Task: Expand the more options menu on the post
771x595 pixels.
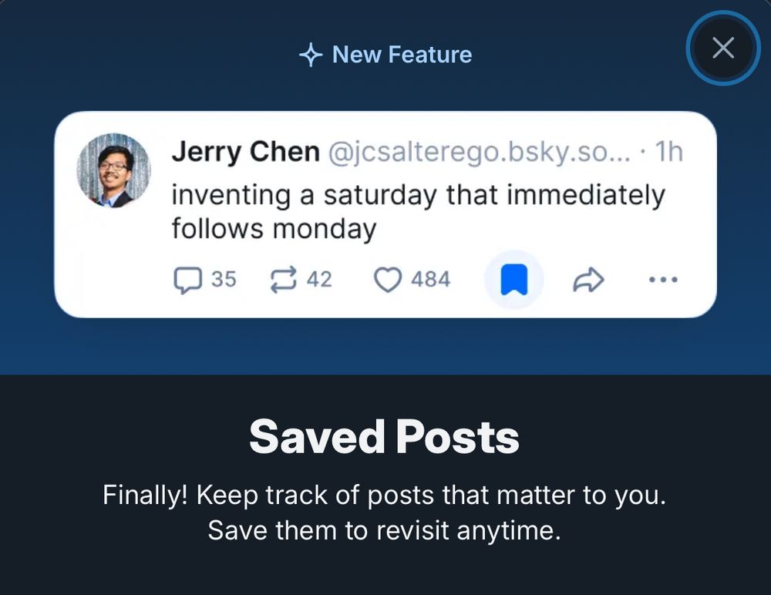Action: coord(664,281)
